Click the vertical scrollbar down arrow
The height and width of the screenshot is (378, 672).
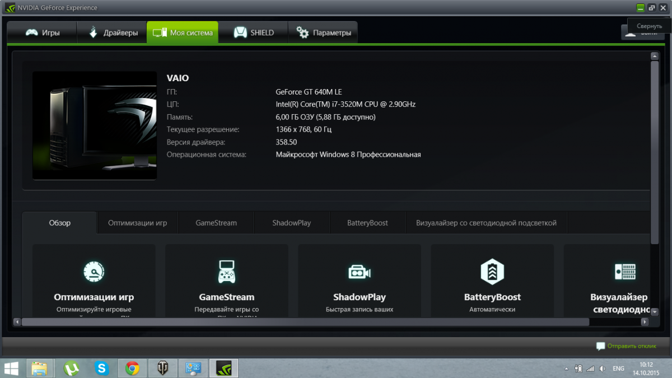click(x=654, y=312)
